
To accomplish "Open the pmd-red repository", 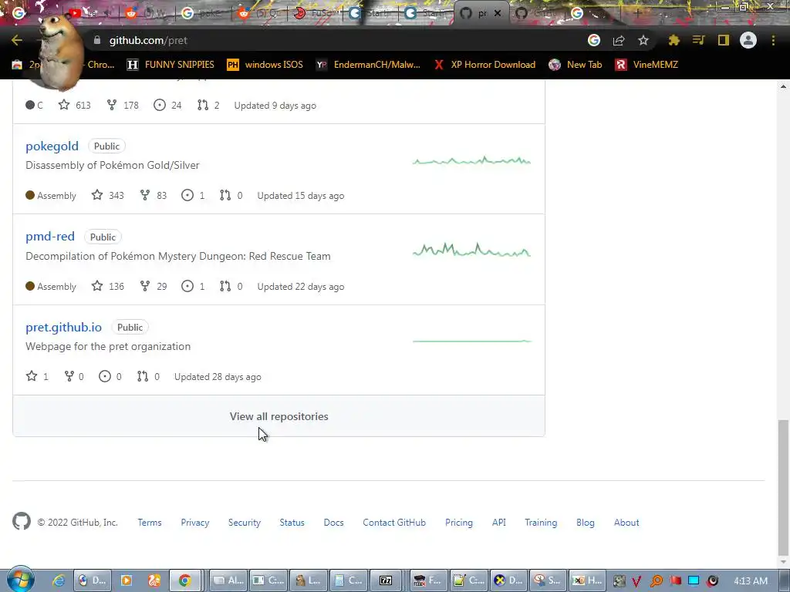I will (50, 236).
